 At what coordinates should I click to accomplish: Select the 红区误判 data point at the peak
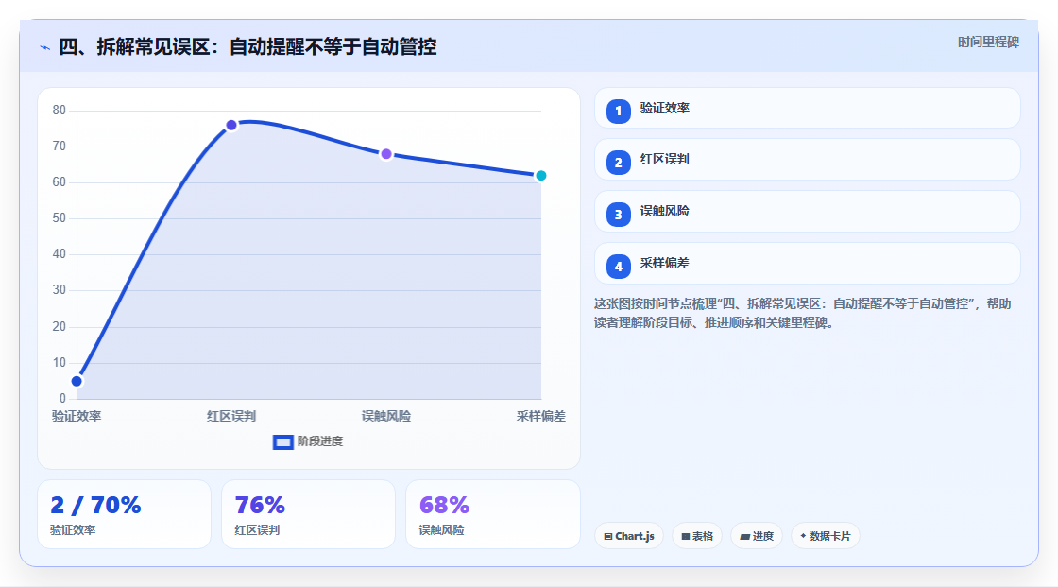(x=231, y=125)
